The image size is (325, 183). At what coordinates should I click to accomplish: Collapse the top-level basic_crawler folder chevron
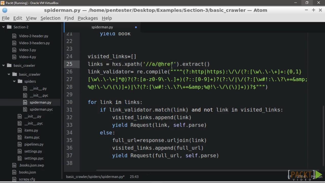(x=4, y=65)
